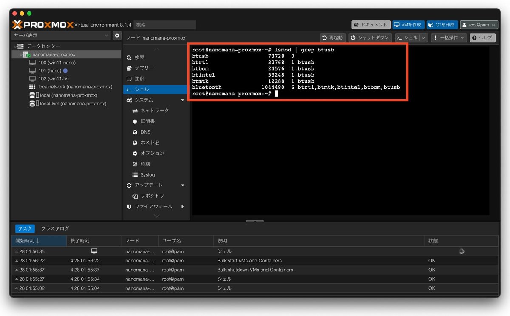The height and width of the screenshot is (316, 510).
Task: Click side menu scroll-up chevron
Action: pyautogui.click(x=156, y=49)
